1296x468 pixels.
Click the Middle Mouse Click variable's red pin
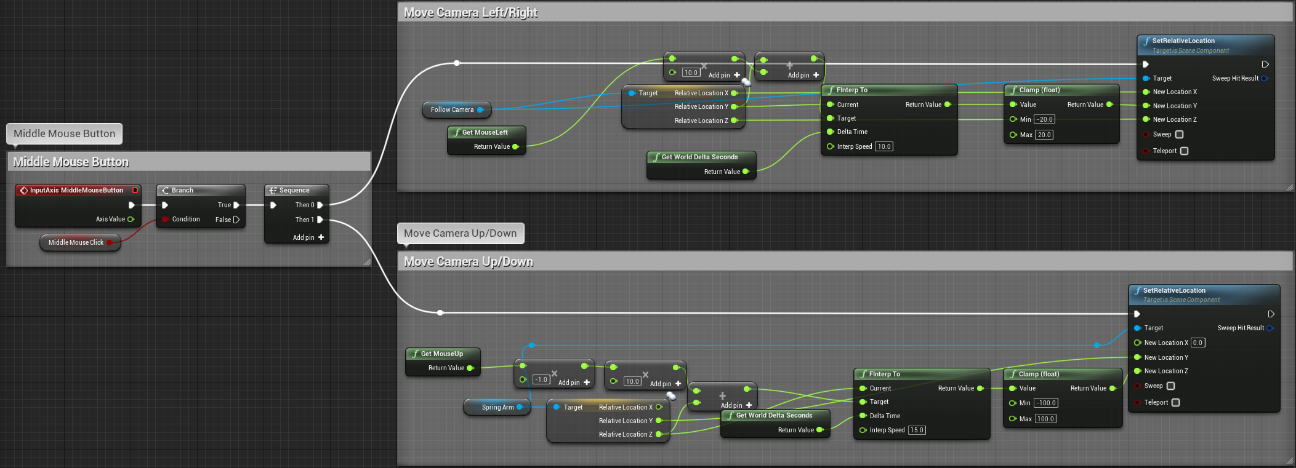click(110, 243)
